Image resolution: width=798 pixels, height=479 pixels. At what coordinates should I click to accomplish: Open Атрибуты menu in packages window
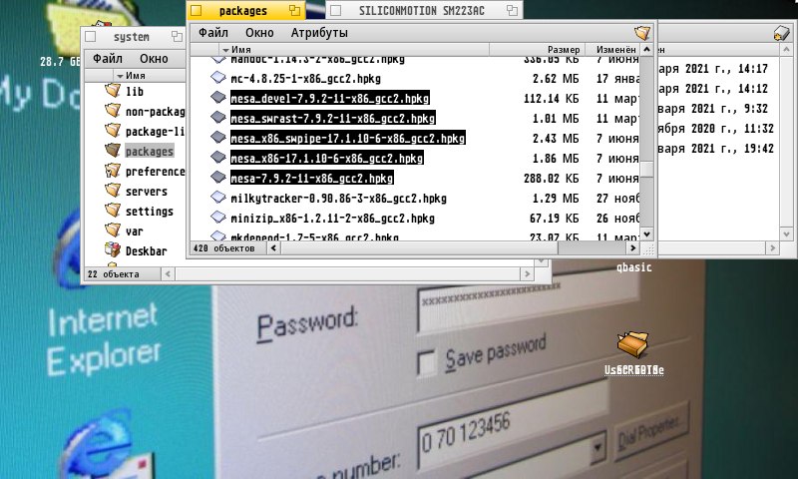319,33
